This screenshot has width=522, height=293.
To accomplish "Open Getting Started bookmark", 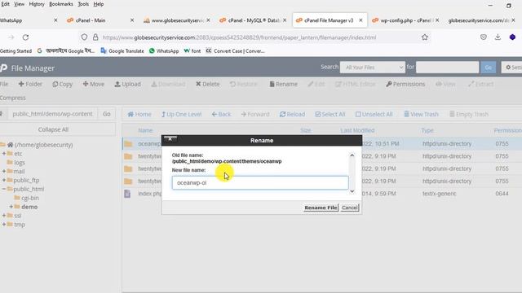I will pyautogui.click(x=15, y=50).
